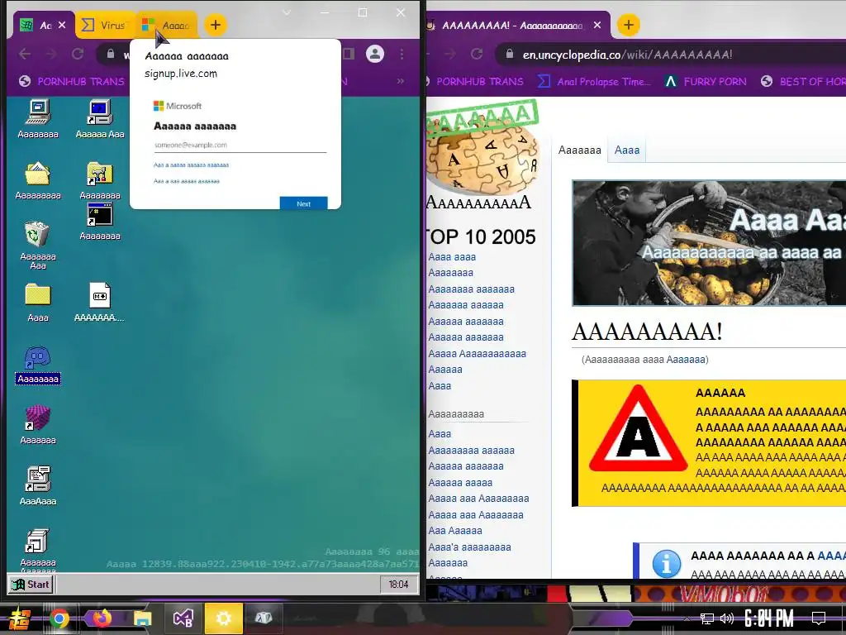
Task: Click the volume speaker icon in tray
Action: (727, 618)
